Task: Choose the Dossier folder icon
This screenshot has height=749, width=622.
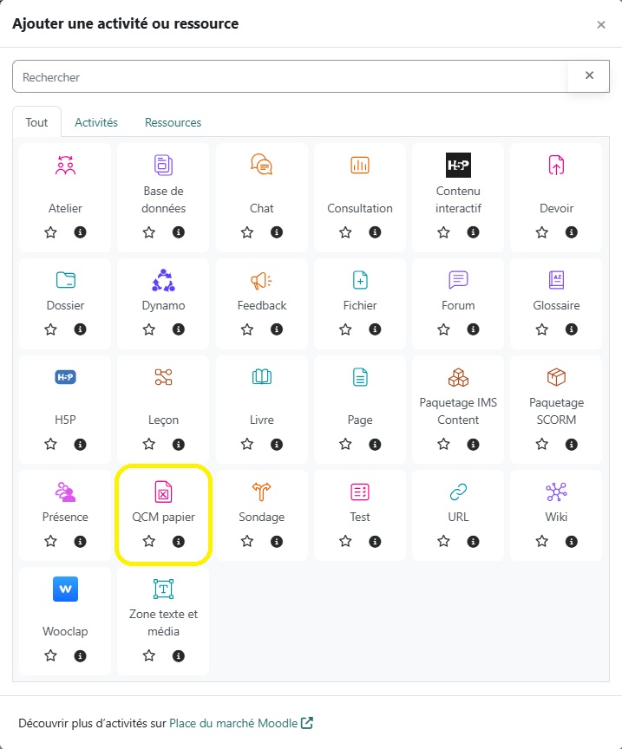Action: point(66,280)
